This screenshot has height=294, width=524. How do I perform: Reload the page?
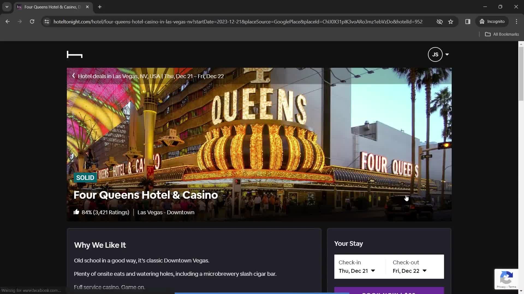tap(32, 22)
